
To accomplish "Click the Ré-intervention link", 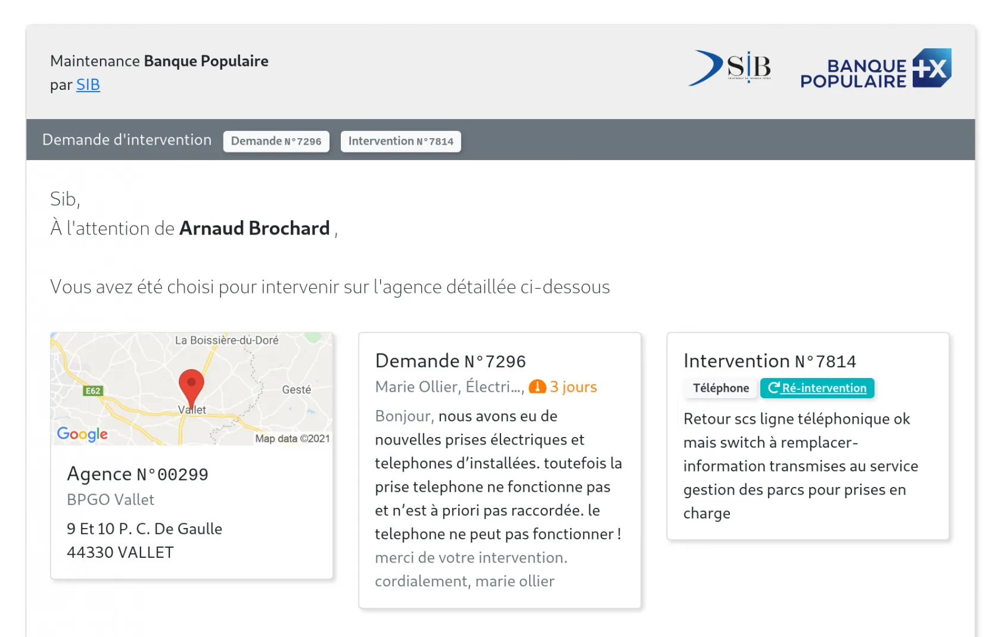I will pos(824,388).
